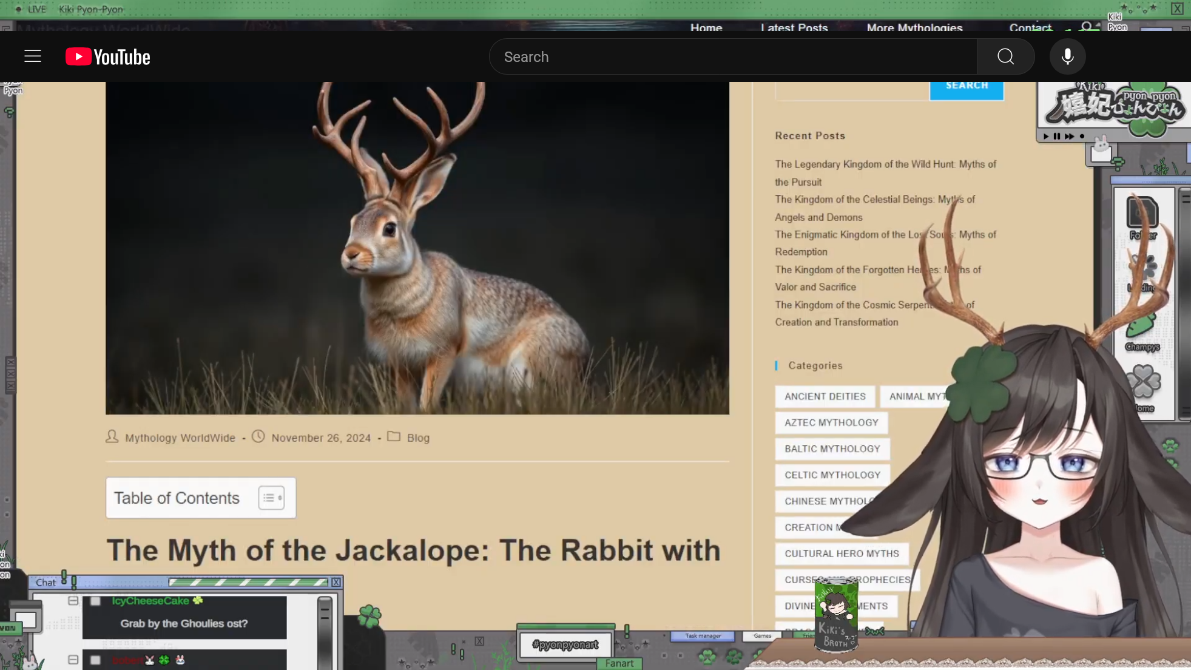Viewport: 1191px width, 670px height.
Task: Tick the checkbox beside IcyCheeseCake's message
Action: point(95,601)
